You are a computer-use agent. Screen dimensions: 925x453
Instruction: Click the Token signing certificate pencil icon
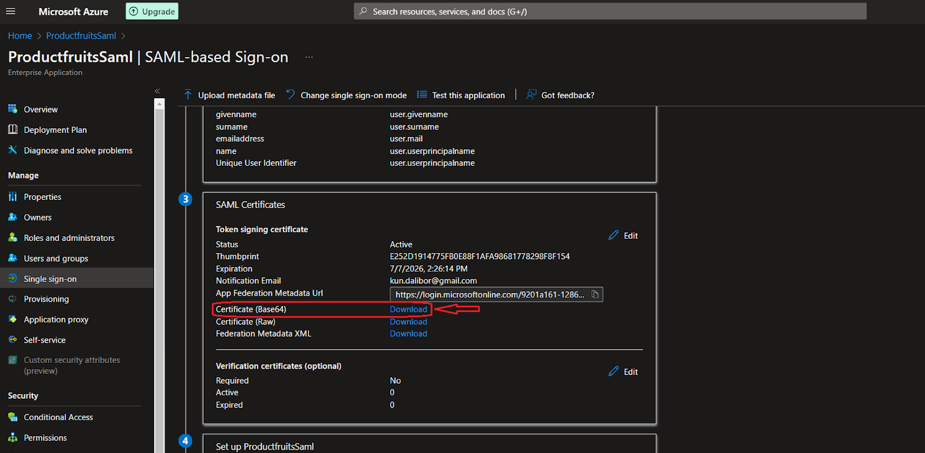pyautogui.click(x=614, y=235)
